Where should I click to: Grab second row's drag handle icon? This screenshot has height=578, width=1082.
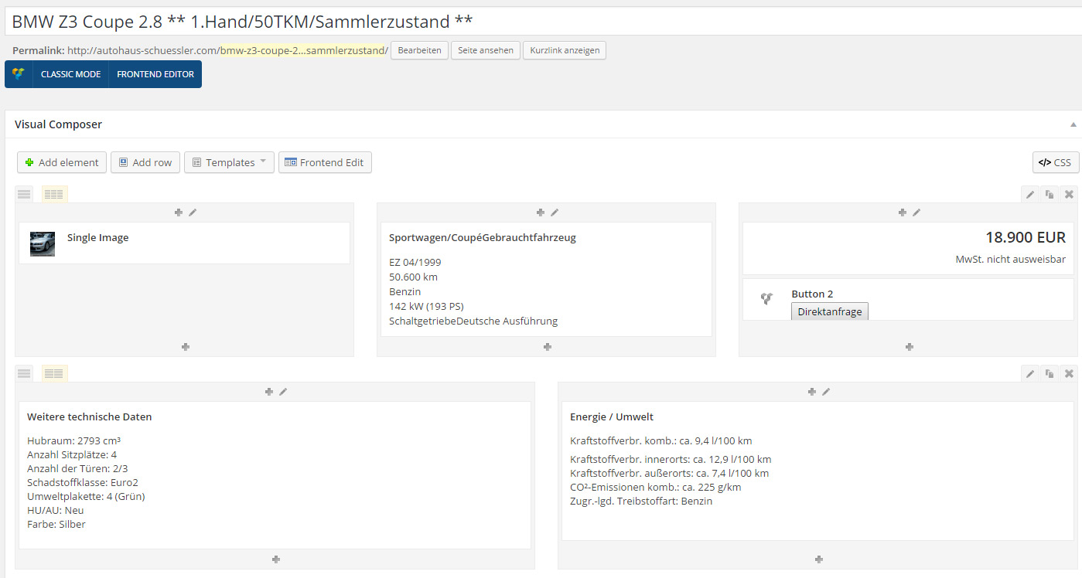(24, 373)
